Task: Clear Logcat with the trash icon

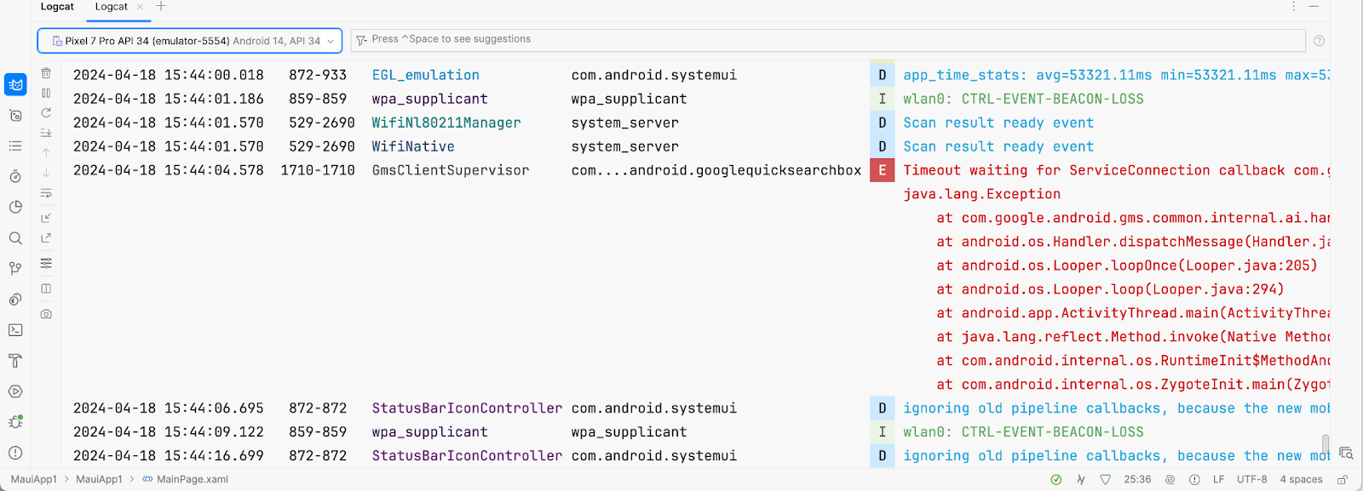Action: click(x=46, y=73)
